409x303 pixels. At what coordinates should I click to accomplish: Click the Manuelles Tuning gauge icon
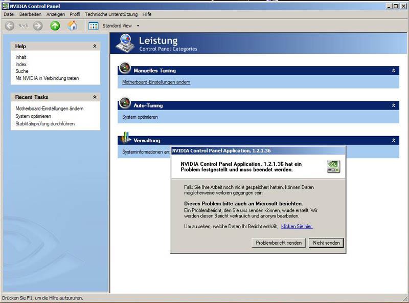(125, 68)
